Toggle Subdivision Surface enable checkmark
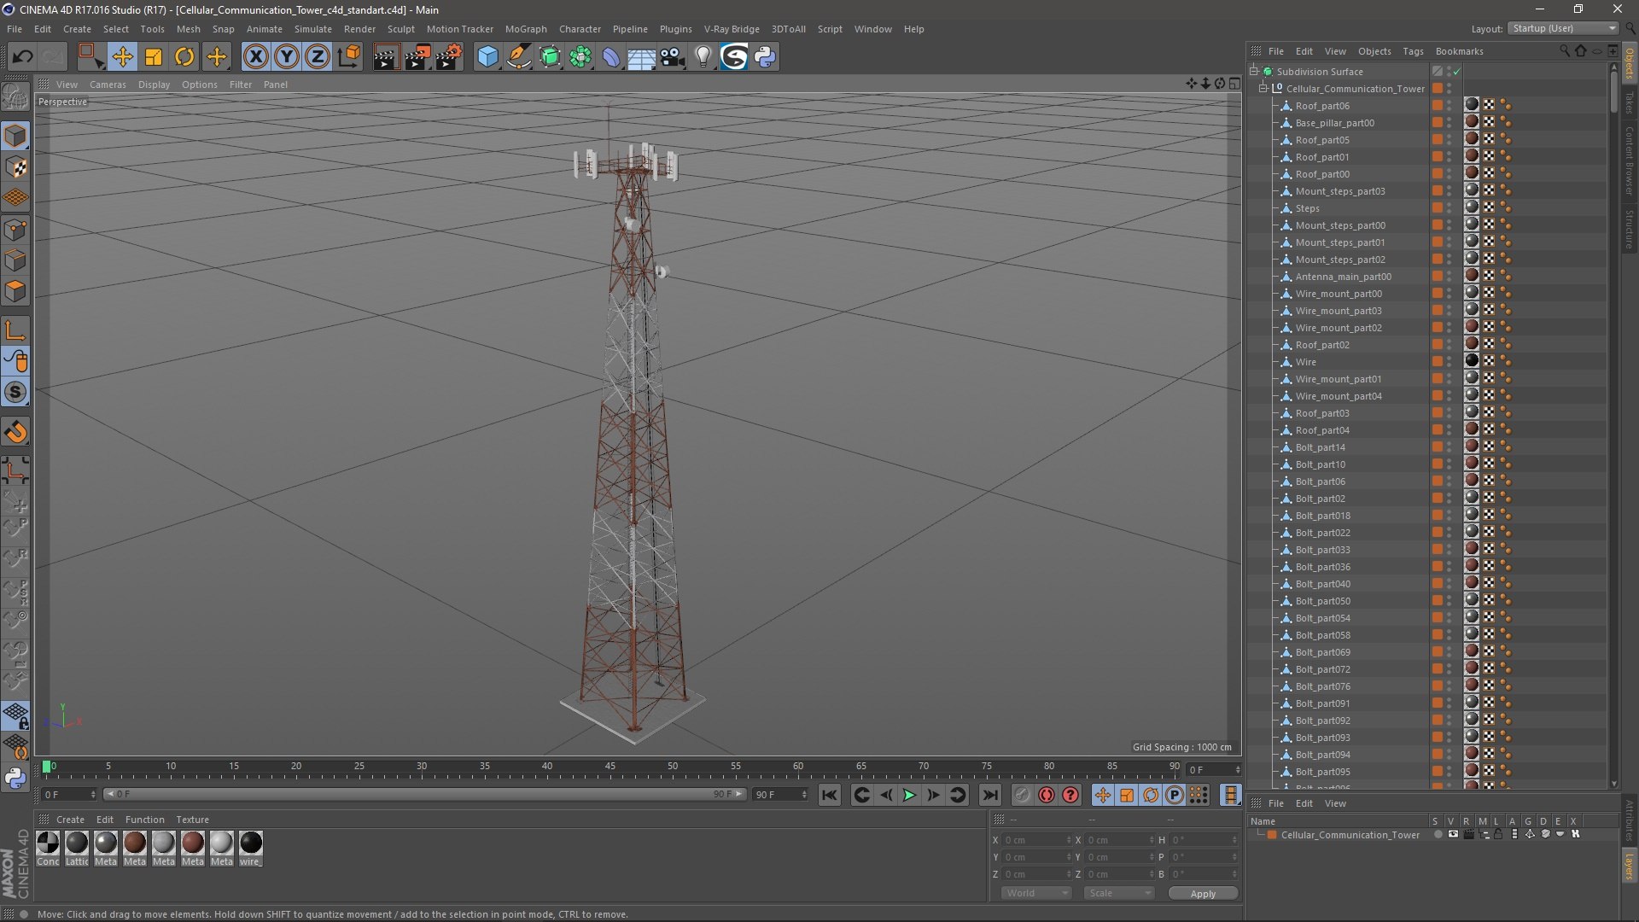Viewport: 1639px width, 922px height. (1457, 72)
